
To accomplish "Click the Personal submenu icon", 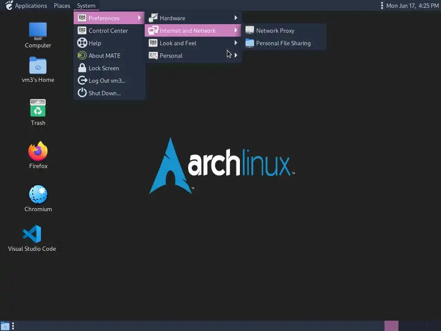I will pos(153,56).
